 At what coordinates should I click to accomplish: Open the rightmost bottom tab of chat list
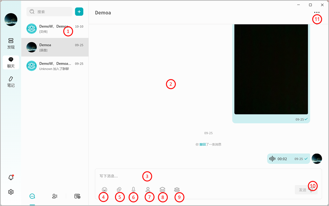tap(77, 196)
